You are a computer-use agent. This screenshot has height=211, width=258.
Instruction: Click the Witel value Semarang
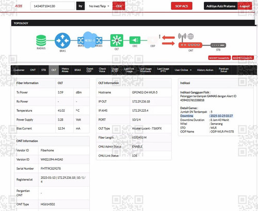[216, 124]
